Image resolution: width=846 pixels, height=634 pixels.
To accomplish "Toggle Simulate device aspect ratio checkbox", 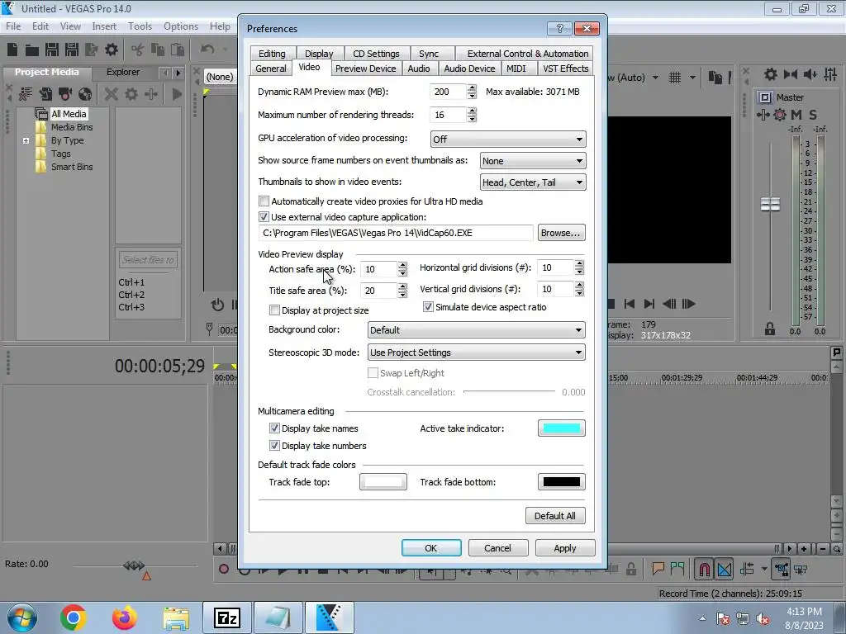I will (428, 307).
